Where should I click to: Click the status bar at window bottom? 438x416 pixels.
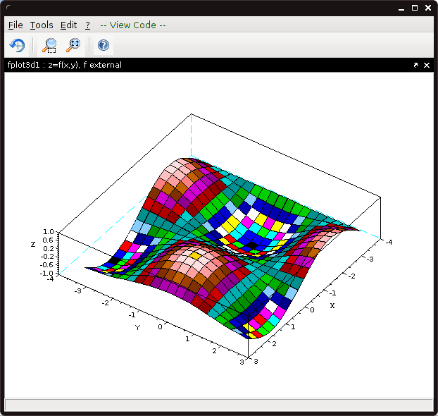[x=218, y=405]
